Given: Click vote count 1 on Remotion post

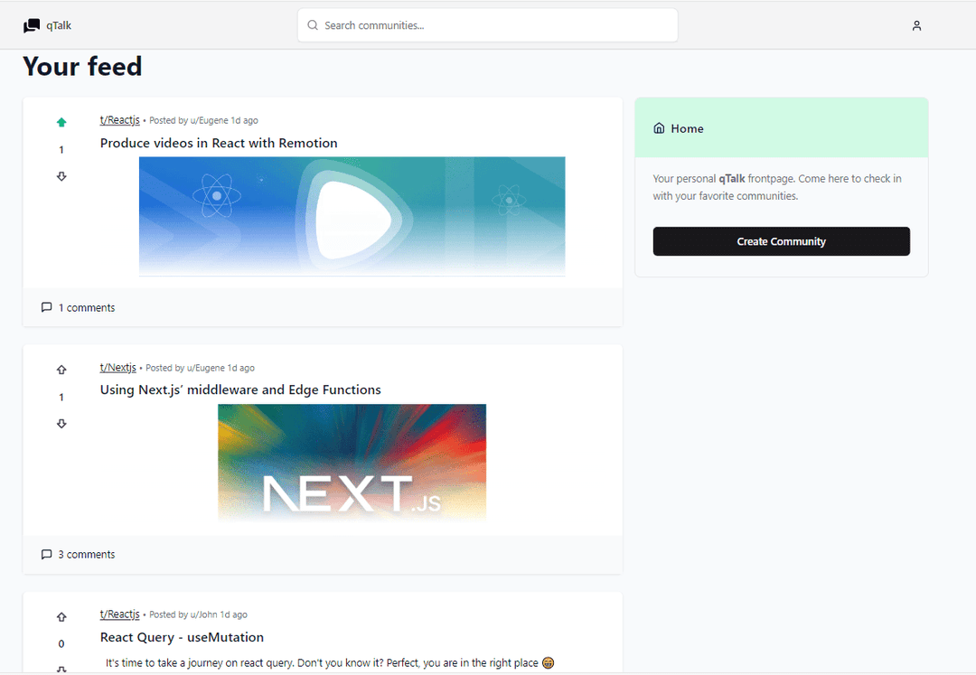Looking at the screenshot, I should point(61,149).
